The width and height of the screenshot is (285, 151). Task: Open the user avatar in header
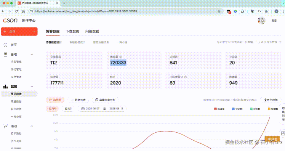point(261,21)
